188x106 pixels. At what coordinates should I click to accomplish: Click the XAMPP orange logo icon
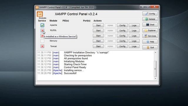(40, 14)
